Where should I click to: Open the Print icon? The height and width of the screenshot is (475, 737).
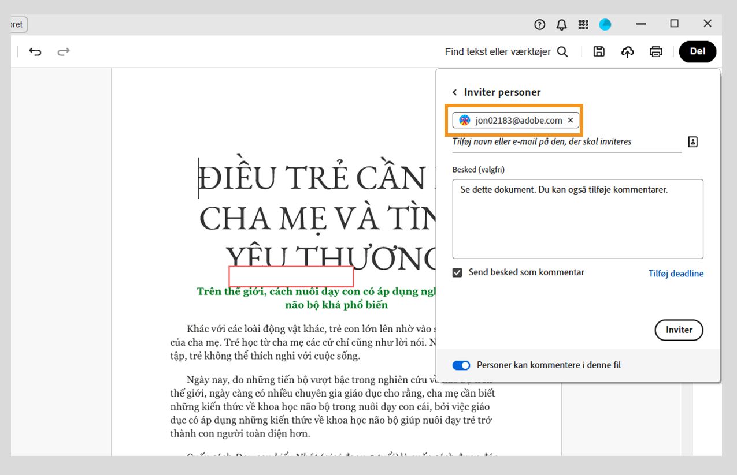point(656,51)
